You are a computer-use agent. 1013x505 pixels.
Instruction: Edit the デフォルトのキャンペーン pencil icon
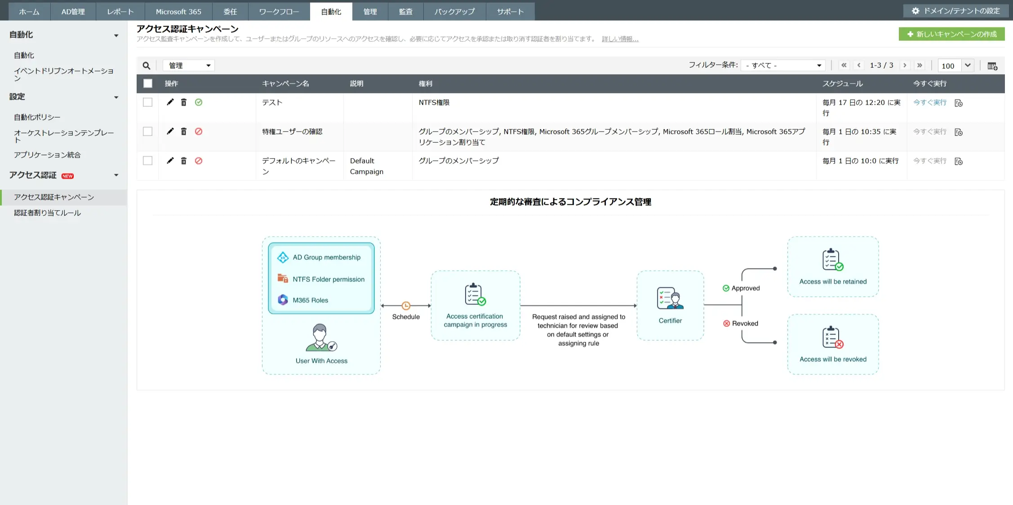click(x=170, y=161)
